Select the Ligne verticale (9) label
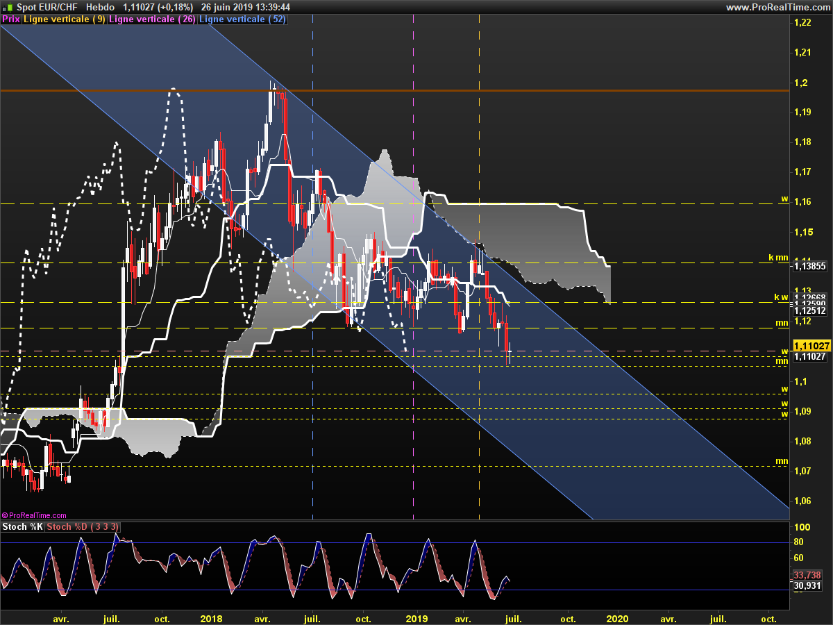Image resolution: width=833 pixels, height=625 pixels. [65, 19]
